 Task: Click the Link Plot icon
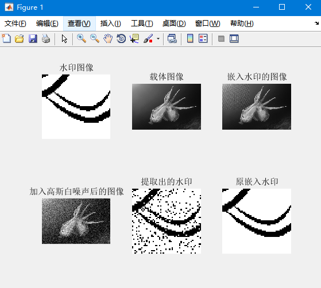172,38
